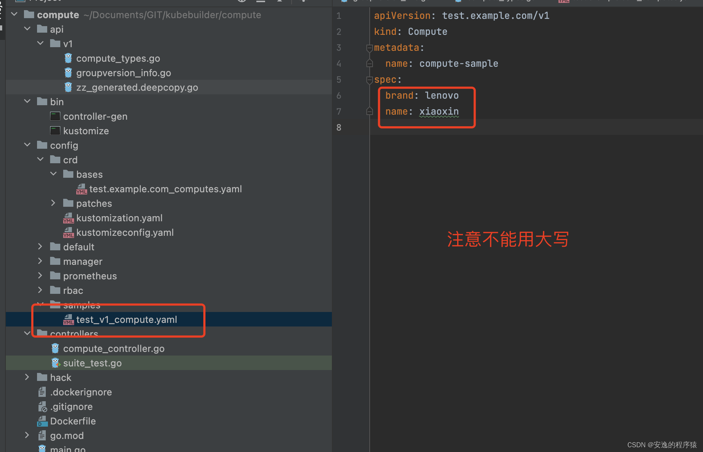Toggle the spec block fold marker
This screenshot has height=452, width=703.
tap(369, 80)
